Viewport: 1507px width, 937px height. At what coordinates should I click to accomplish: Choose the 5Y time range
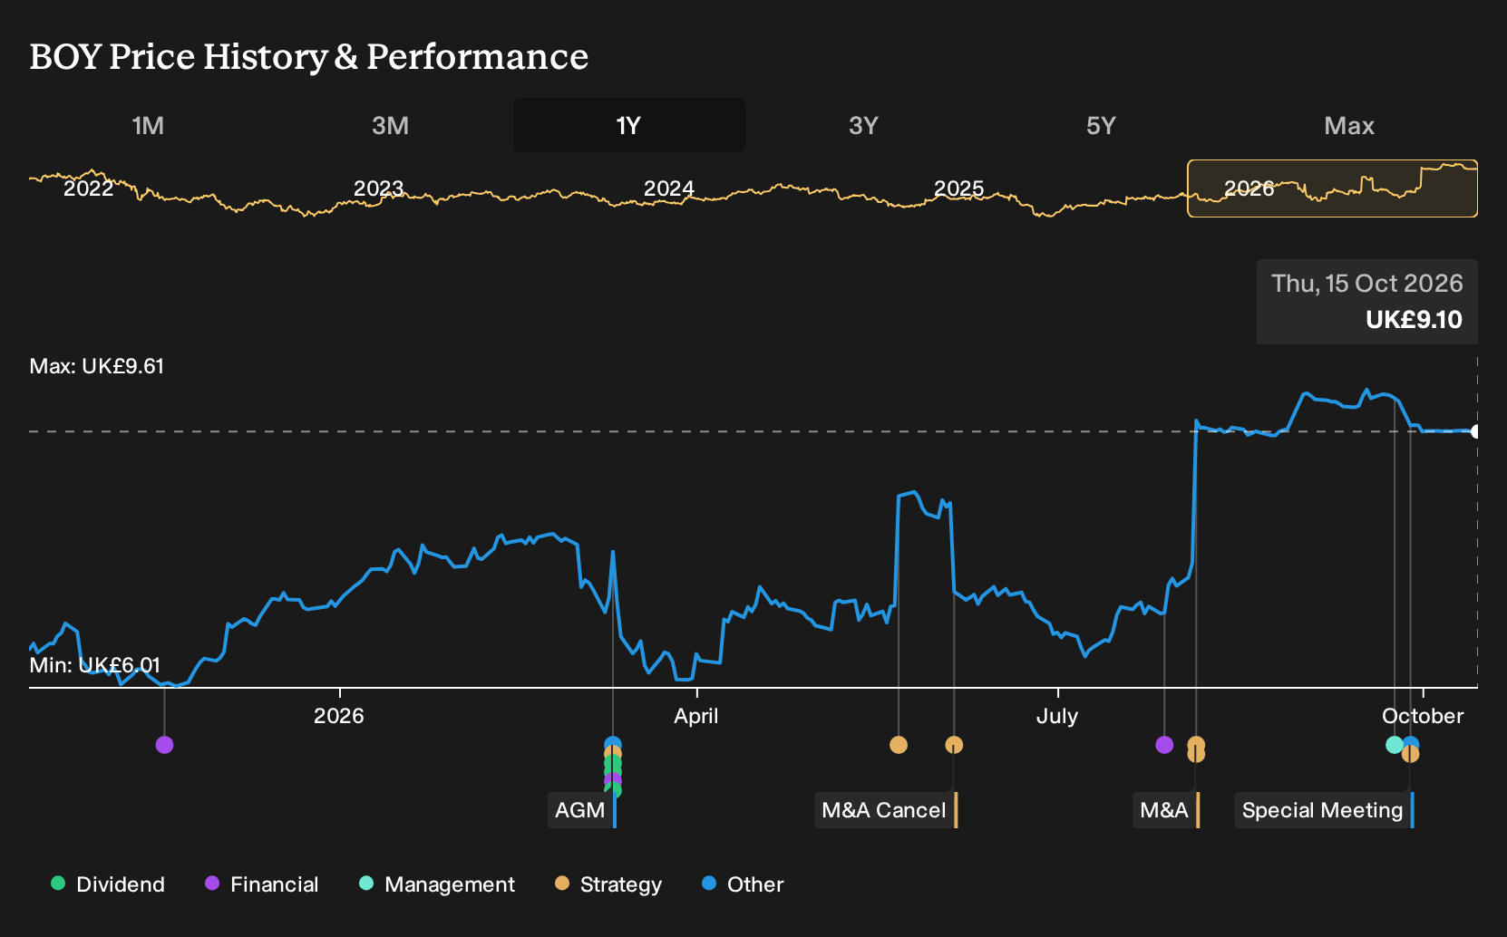coord(1101,125)
